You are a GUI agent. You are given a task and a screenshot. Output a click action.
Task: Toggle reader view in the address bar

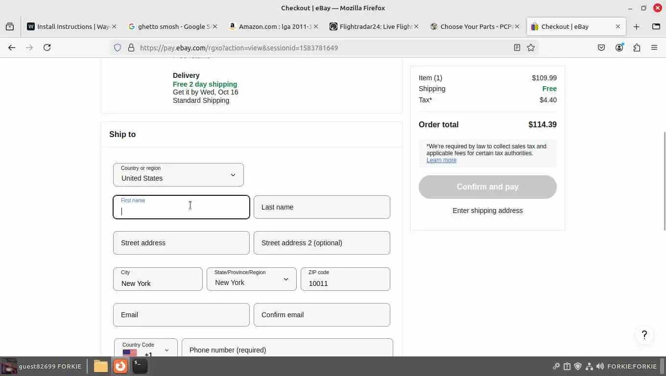517,47
